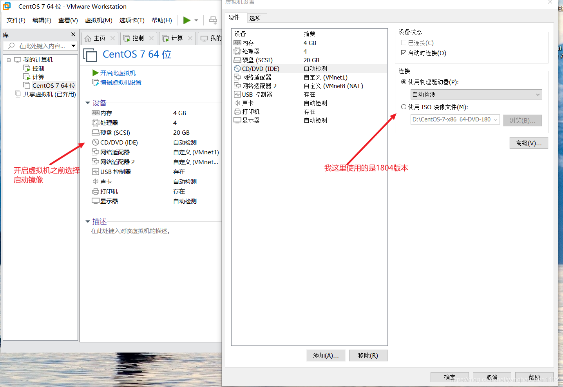Select the 显示器 display device icon

[x=238, y=120]
